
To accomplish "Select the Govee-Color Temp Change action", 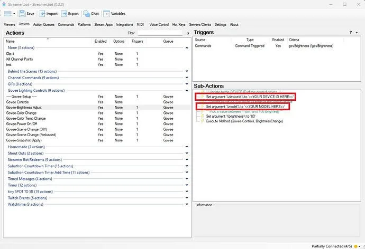I will 97,118.
